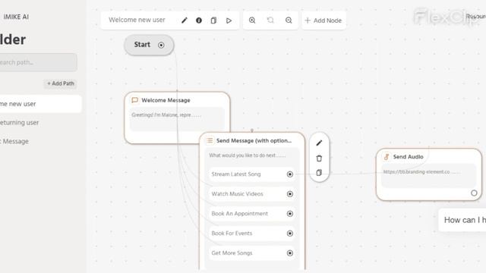
Task: Select the Book For Events option
Action: (252, 234)
